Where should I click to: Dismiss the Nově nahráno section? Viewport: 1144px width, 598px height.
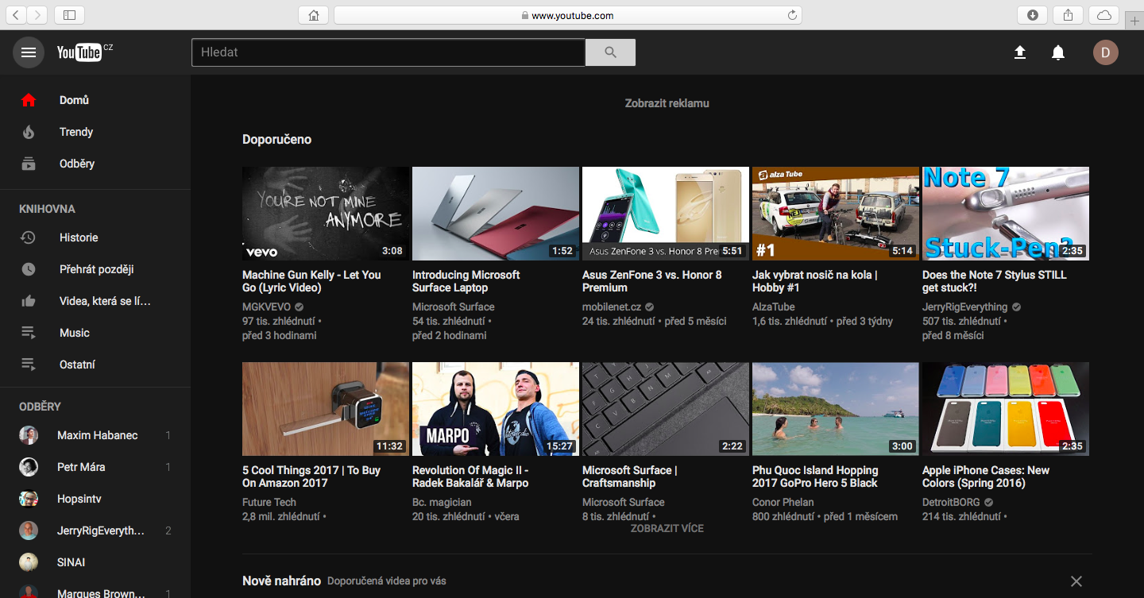point(1076,581)
